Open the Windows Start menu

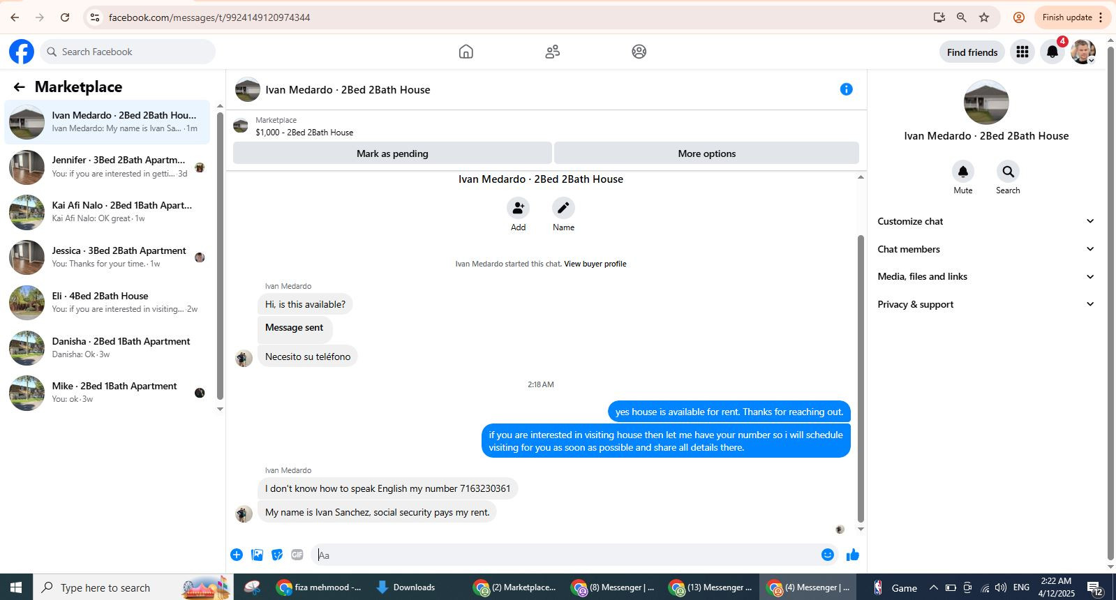pos(16,587)
